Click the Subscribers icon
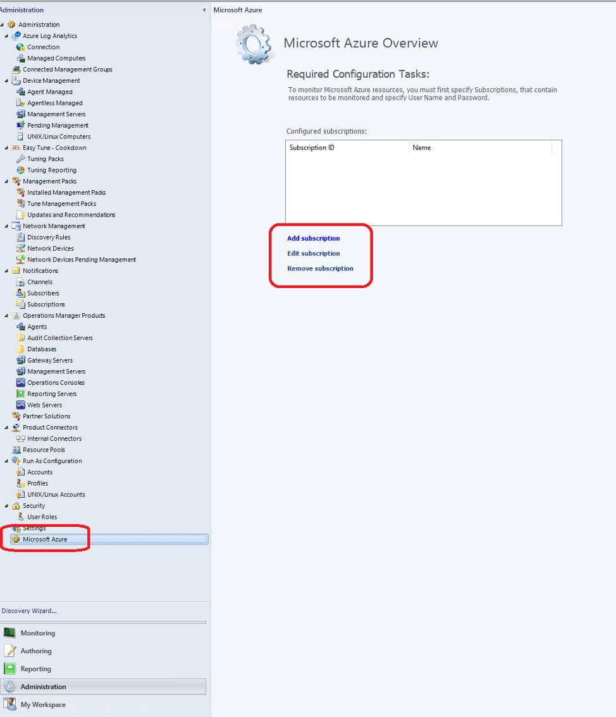Viewport: 616px width, 717px height. coord(20,293)
